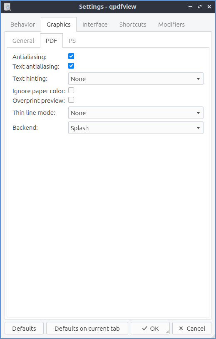Click Defaults on current tab button
216x339 pixels.
87,329
